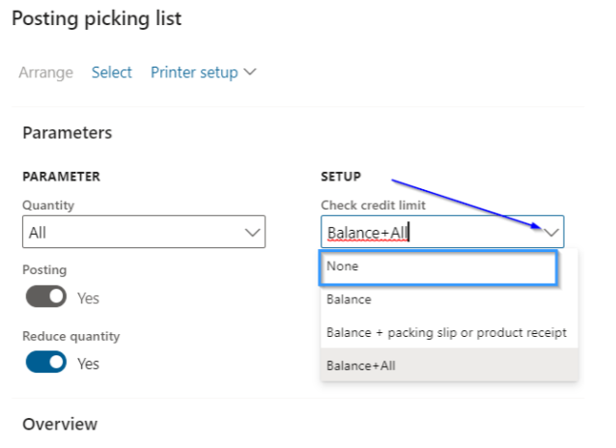Choose None from the credit limit list
The image size is (616, 448).
coord(439,267)
